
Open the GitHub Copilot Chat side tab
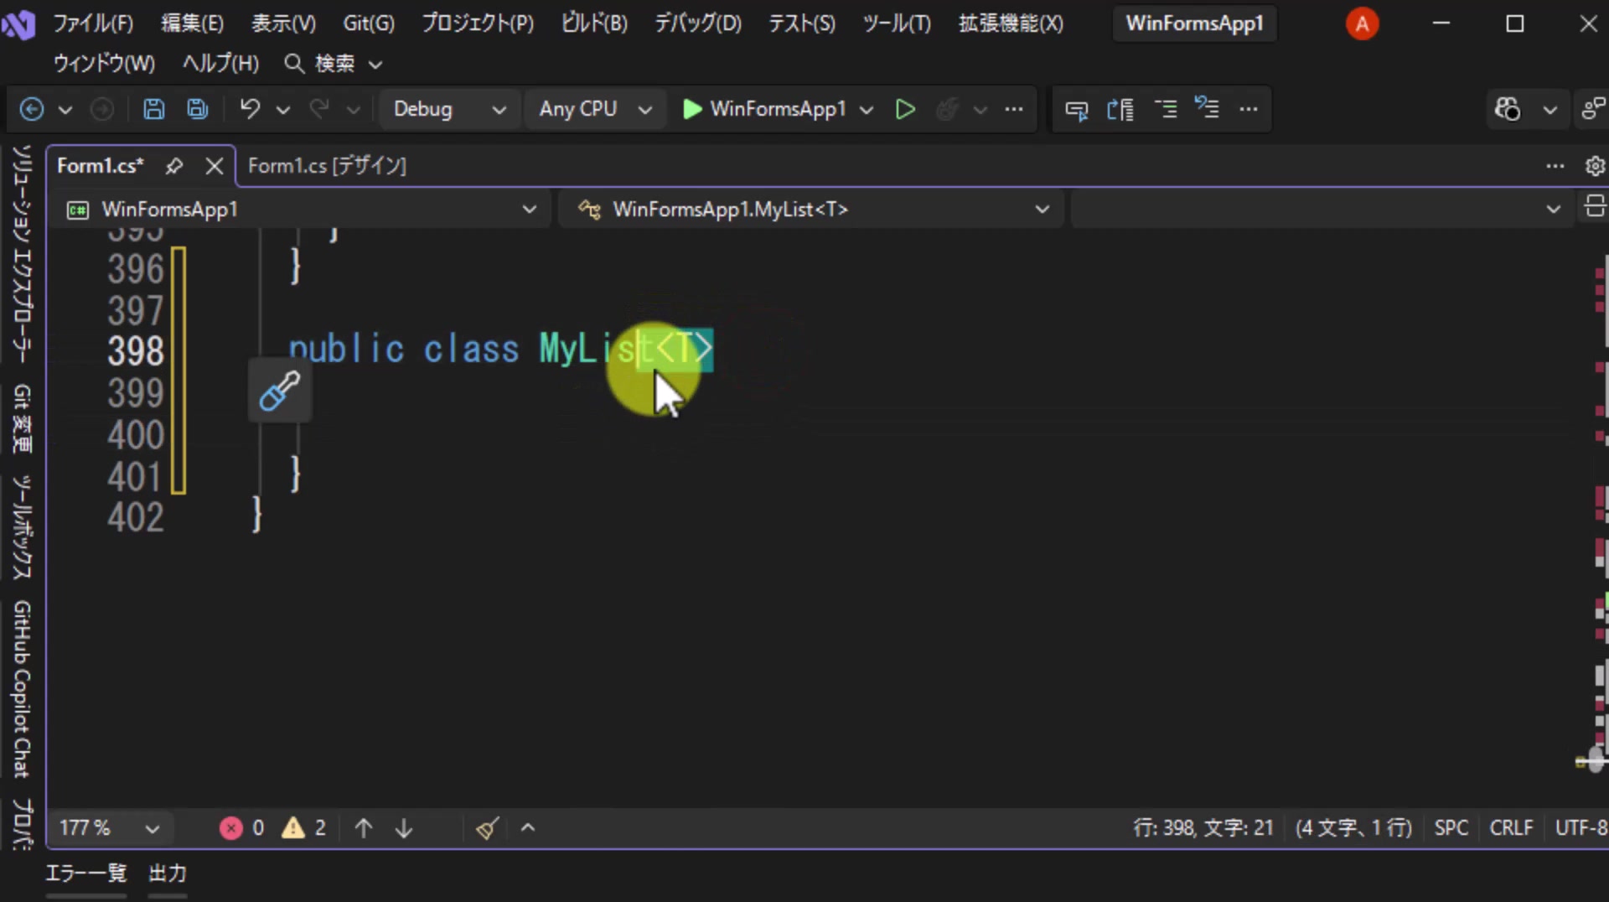(x=22, y=689)
